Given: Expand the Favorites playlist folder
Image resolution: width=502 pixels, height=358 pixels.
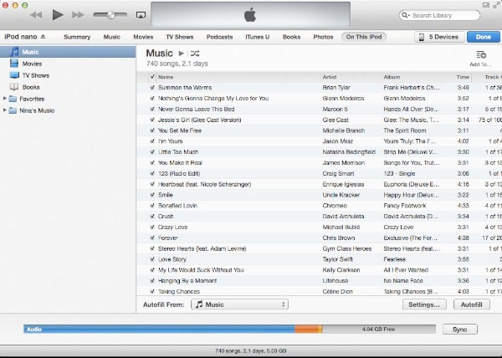Looking at the screenshot, I should coord(7,99).
